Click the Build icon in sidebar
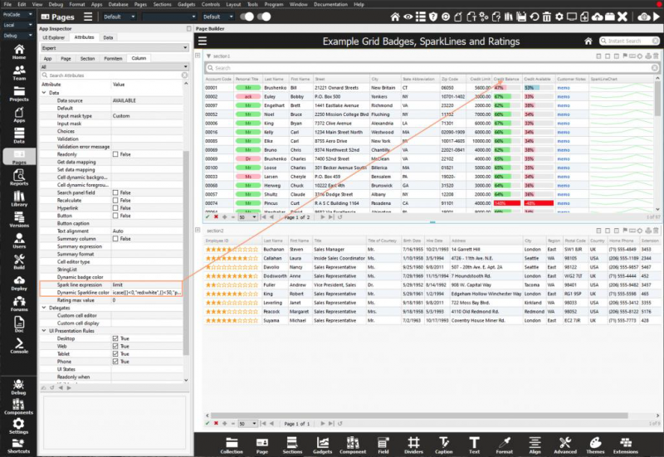The height and width of the screenshot is (457, 664). (x=18, y=265)
